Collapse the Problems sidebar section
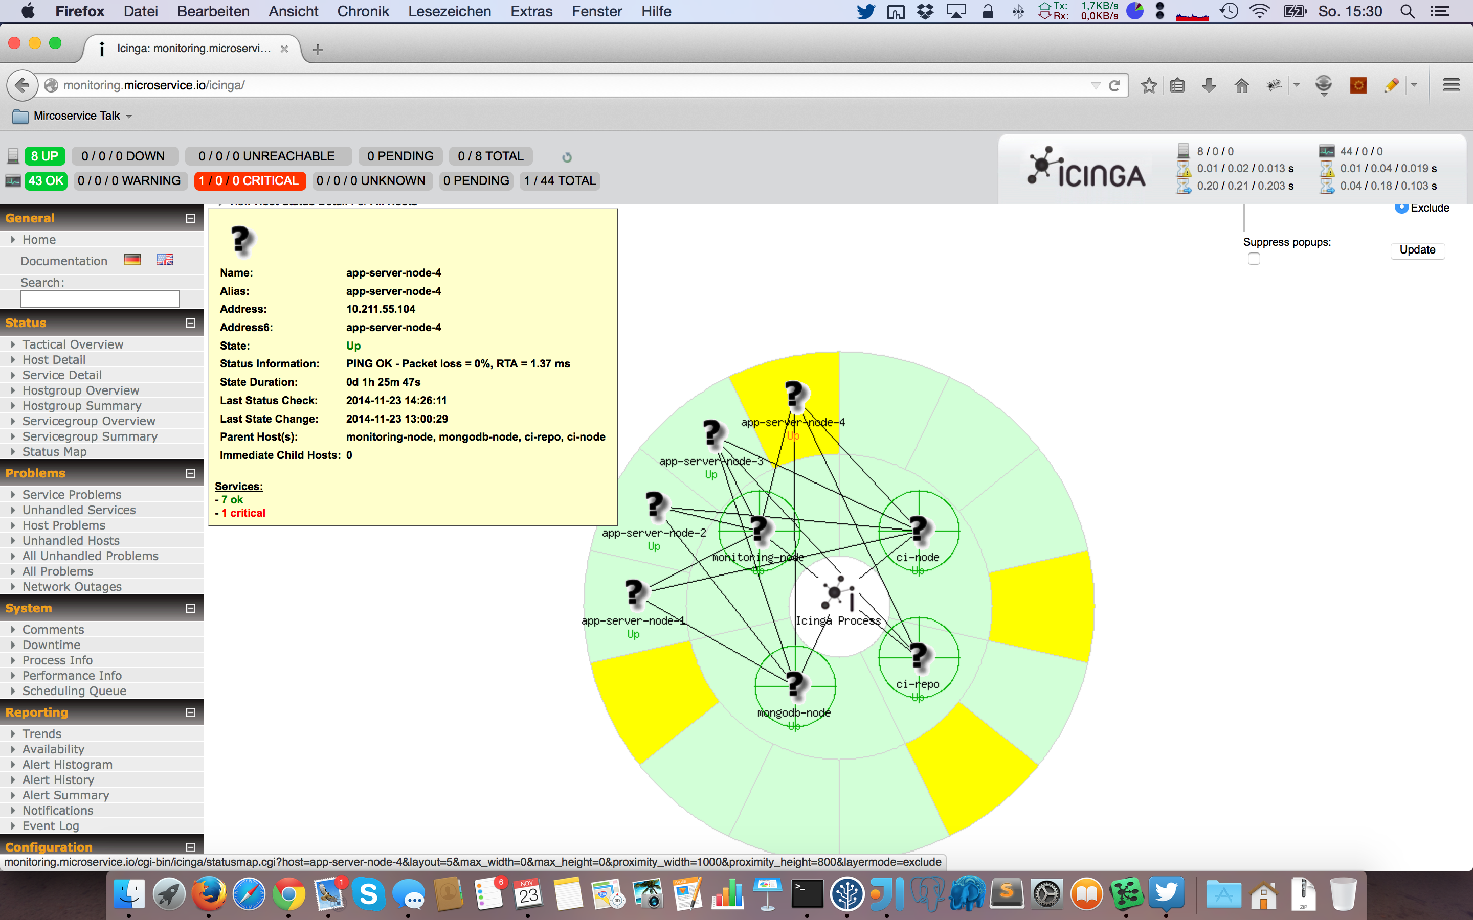Screen dimensions: 1473x920 (190, 473)
